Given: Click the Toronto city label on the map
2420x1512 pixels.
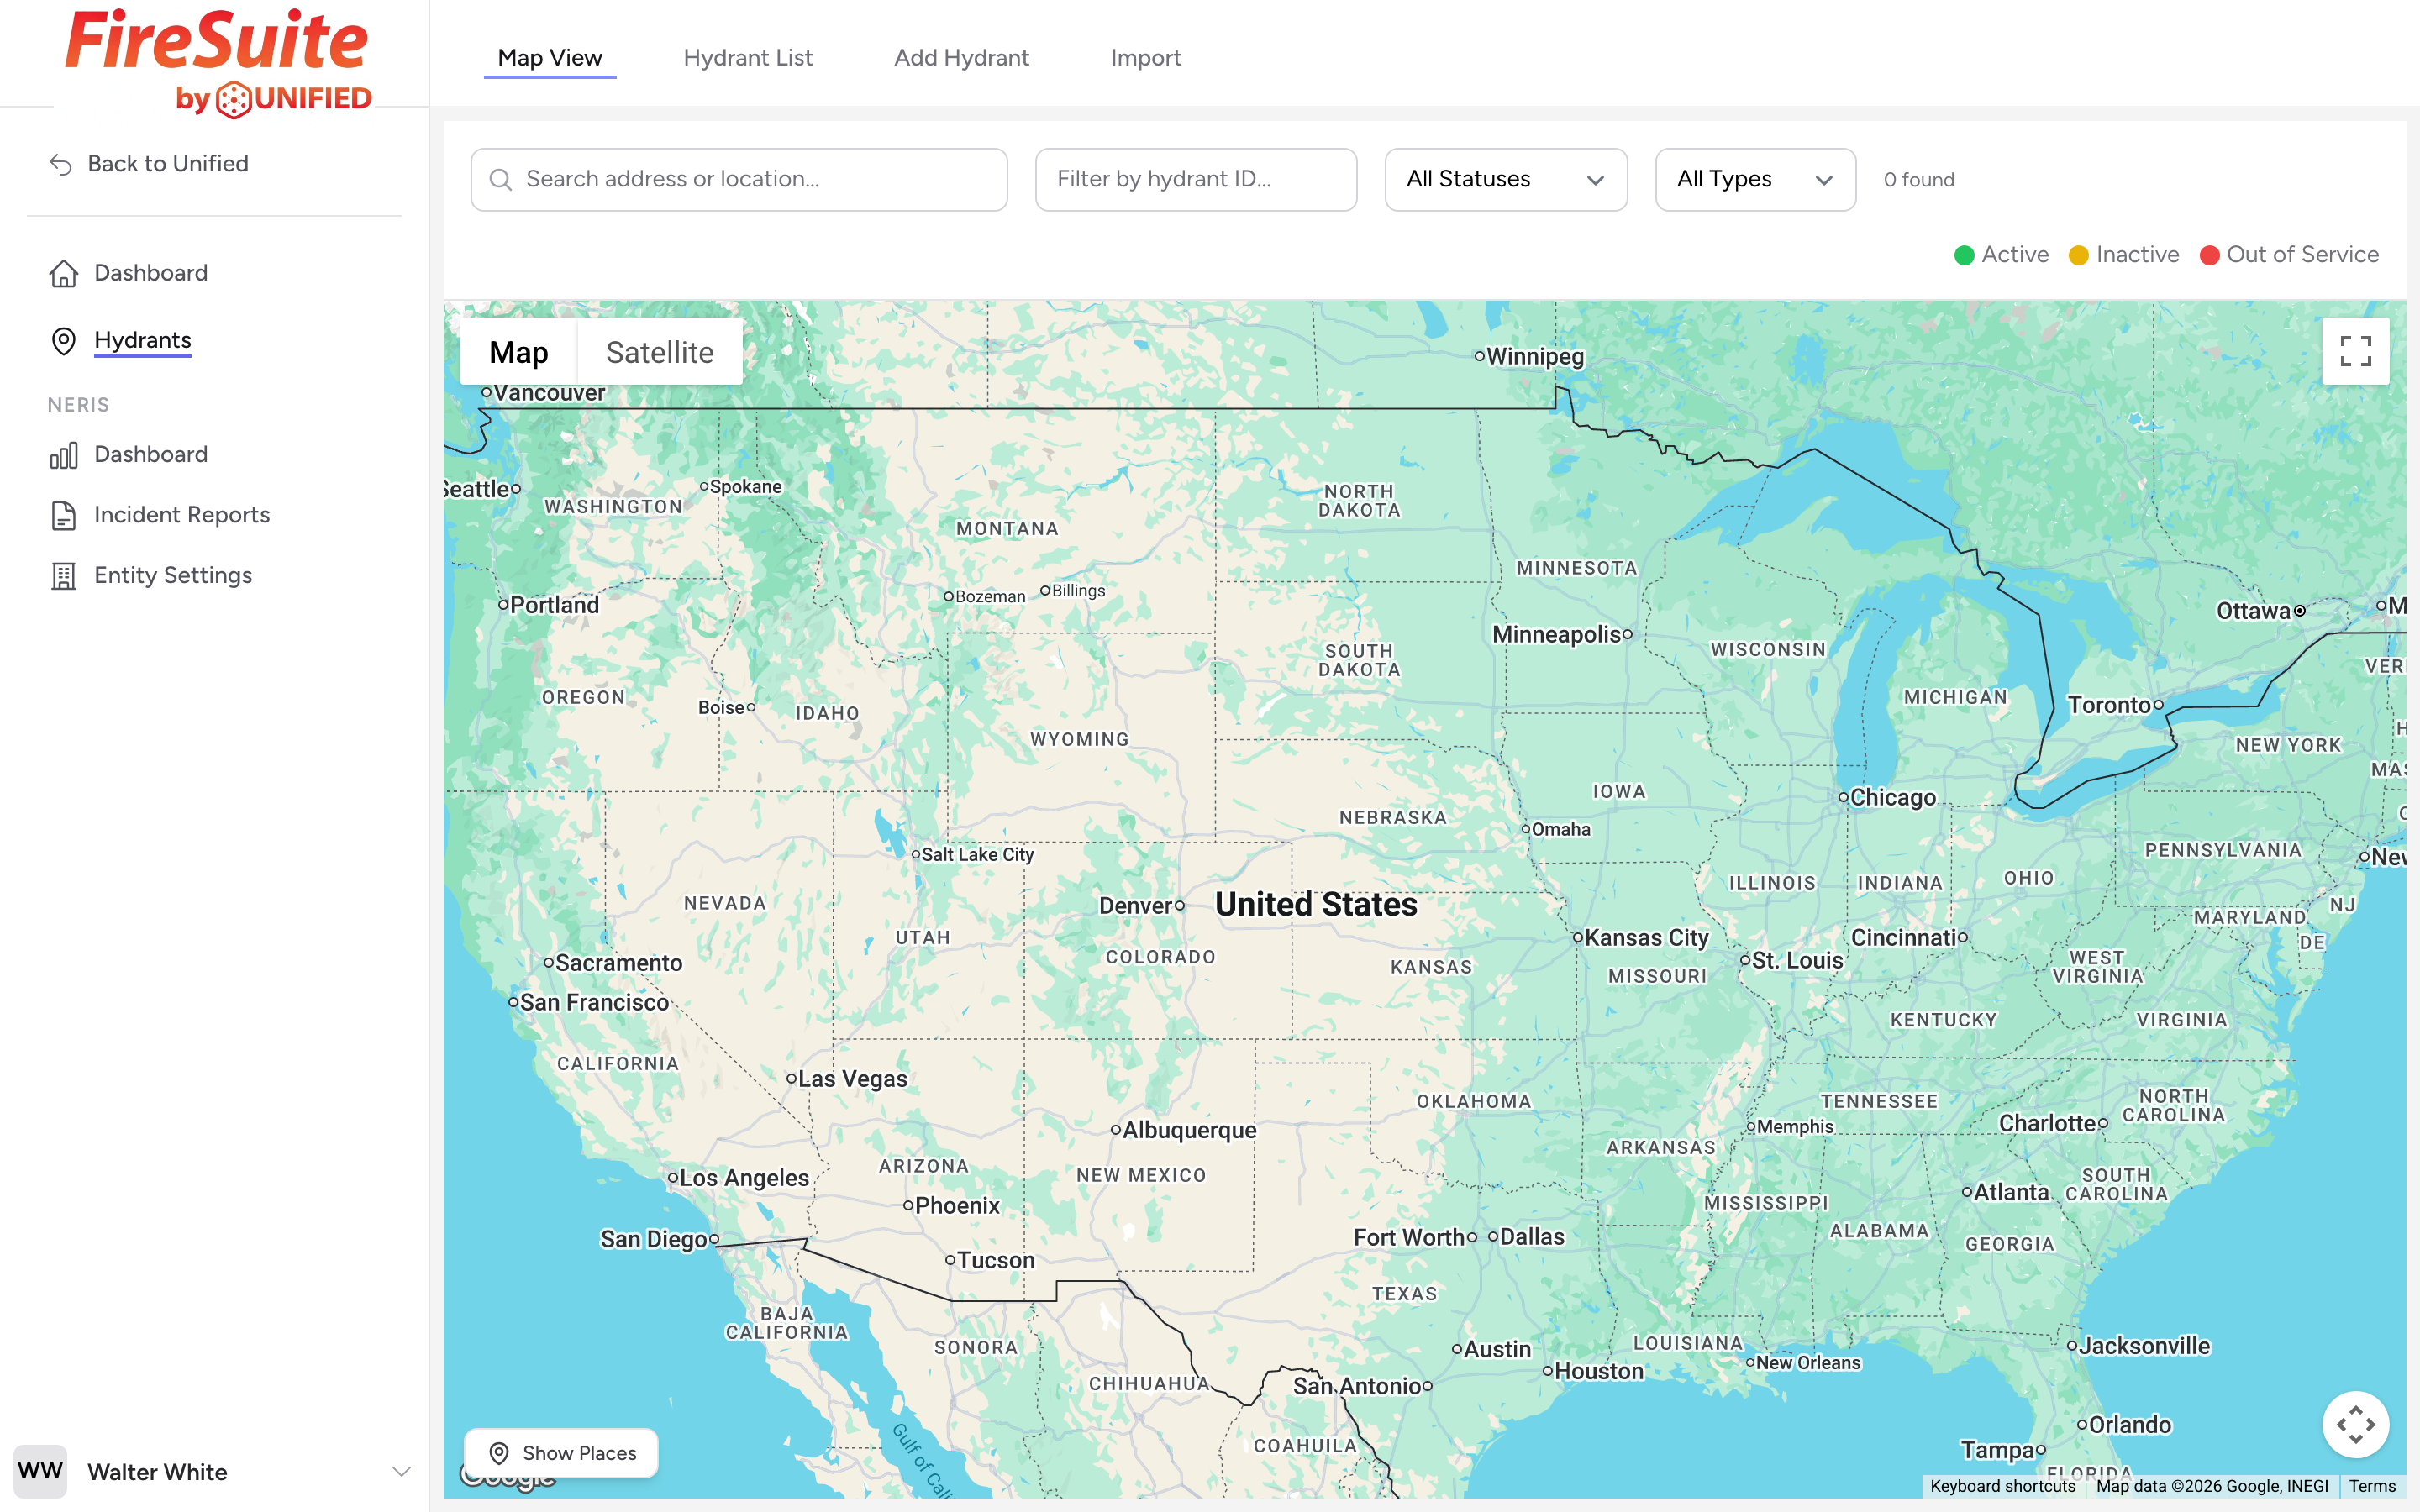Looking at the screenshot, I should pyautogui.click(x=2109, y=705).
